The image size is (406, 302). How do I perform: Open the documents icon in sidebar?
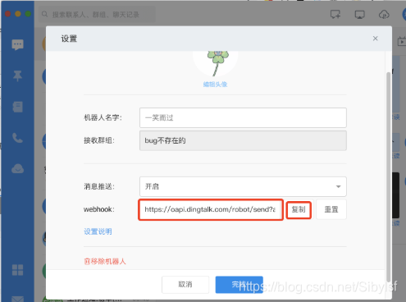tap(18, 107)
